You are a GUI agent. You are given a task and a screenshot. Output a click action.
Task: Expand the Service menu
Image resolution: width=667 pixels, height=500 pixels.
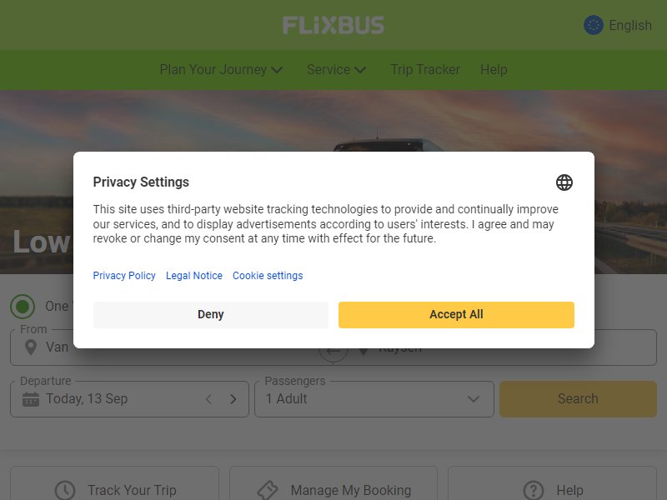coord(337,70)
